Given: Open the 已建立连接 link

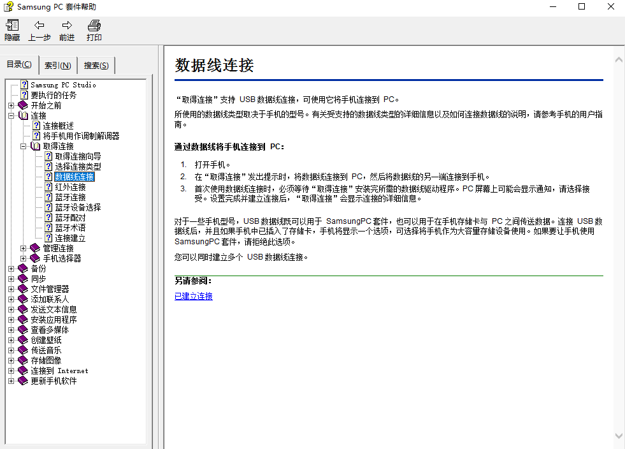Looking at the screenshot, I should click(194, 296).
